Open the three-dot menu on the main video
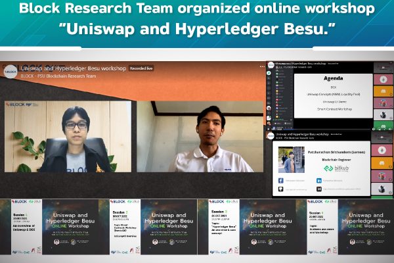The image size is (394, 263). (x=262, y=66)
